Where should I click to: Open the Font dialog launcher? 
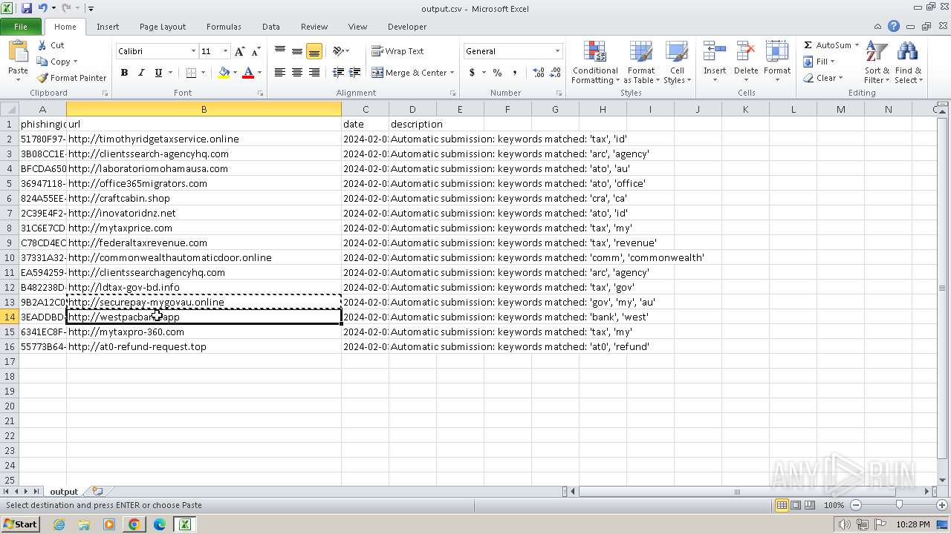pos(261,93)
